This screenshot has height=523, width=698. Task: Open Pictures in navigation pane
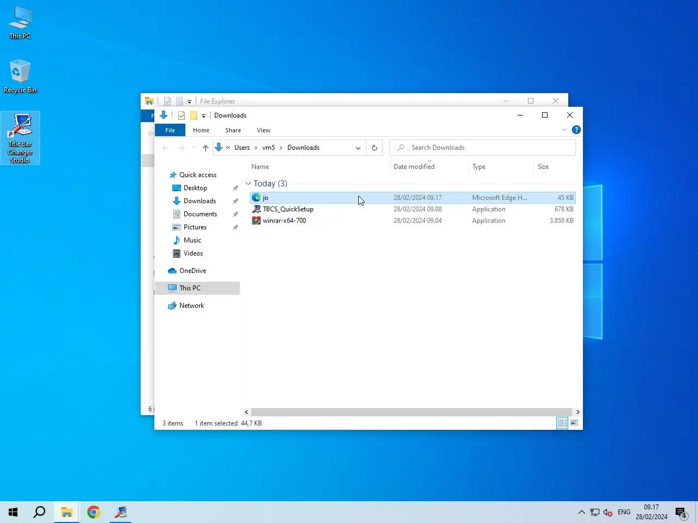pos(195,227)
